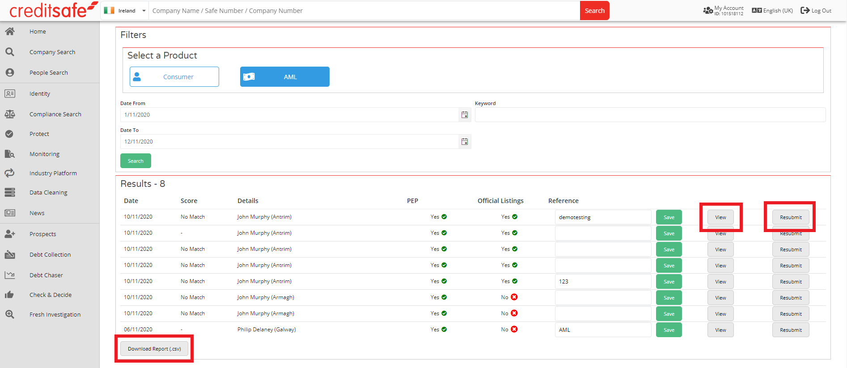
Task: Click the Keyword input field
Action: click(650, 115)
